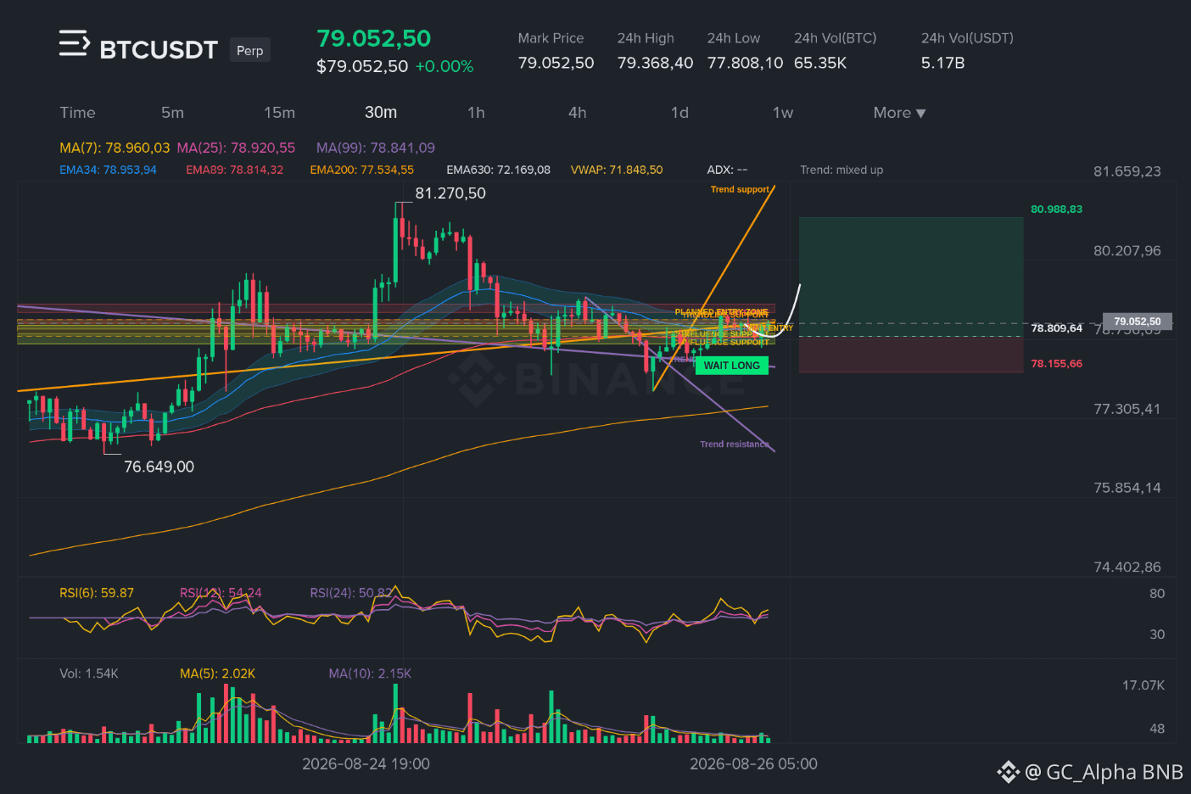Image resolution: width=1191 pixels, height=794 pixels.
Task: Select the Time chart tab
Action: (77, 113)
